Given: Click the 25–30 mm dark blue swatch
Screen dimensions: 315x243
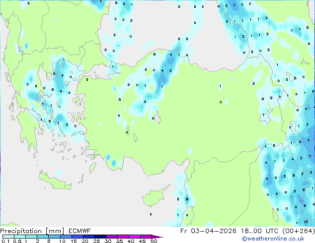Looking at the screenshot, I should [100, 237].
